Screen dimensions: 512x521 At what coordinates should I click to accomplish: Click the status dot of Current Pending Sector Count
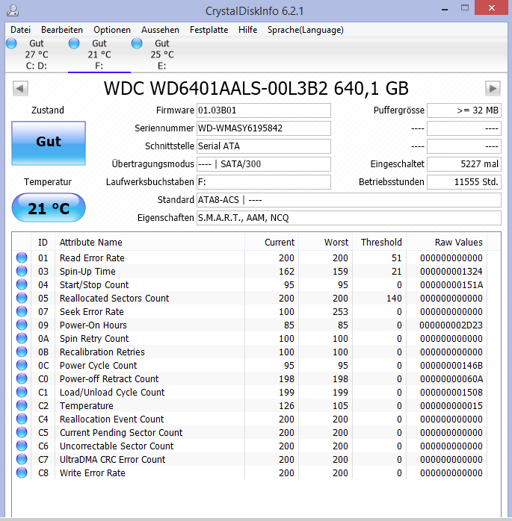(x=22, y=433)
